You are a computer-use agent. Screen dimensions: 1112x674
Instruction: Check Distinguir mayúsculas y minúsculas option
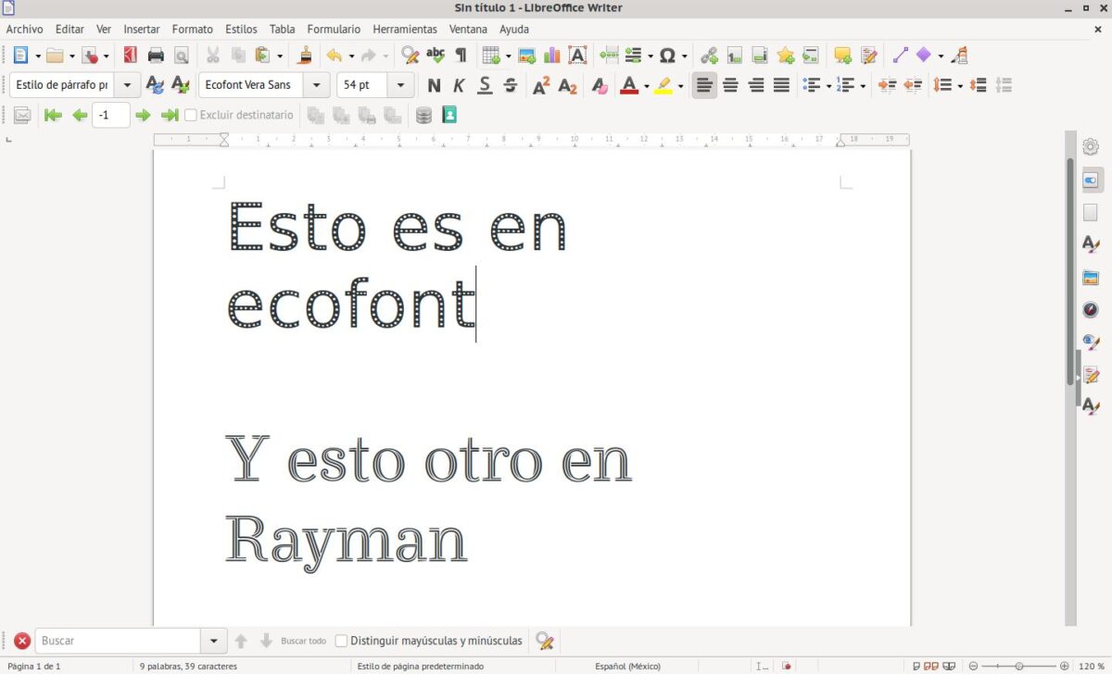[x=341, y=641]
